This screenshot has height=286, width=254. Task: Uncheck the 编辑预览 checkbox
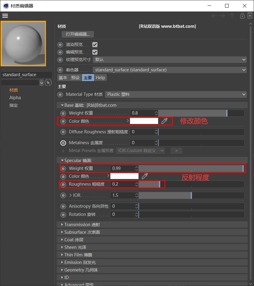coord(95,52)
